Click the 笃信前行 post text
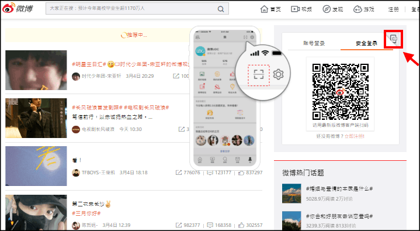 click(x=112, y=117)
